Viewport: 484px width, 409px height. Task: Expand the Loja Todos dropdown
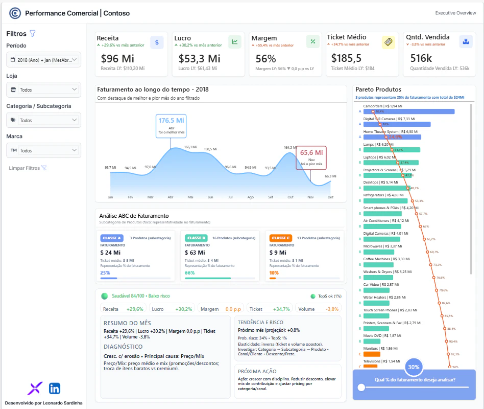click(x=43, y=89)
